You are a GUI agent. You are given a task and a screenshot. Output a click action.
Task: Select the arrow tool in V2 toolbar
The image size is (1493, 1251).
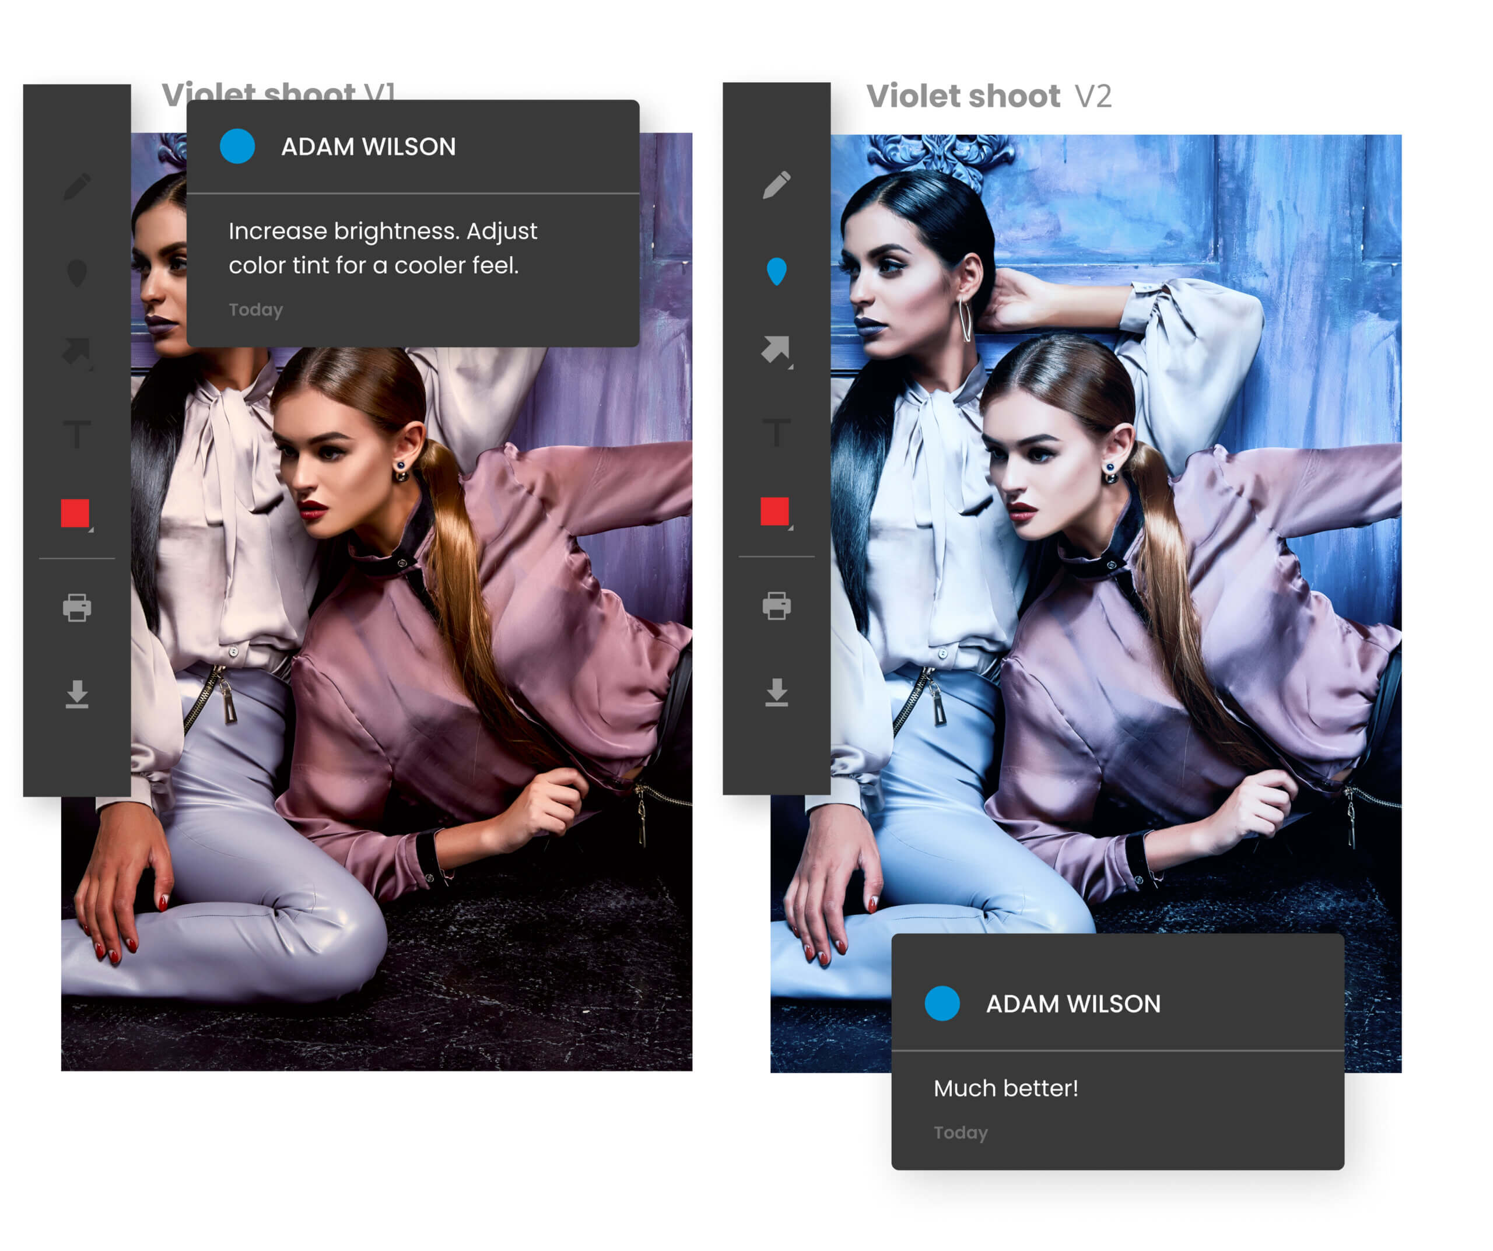[776, 350]
